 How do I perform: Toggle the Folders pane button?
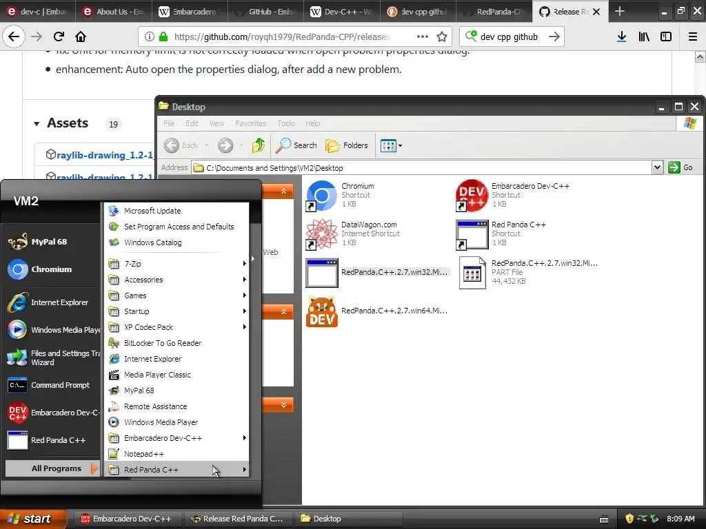347,145
